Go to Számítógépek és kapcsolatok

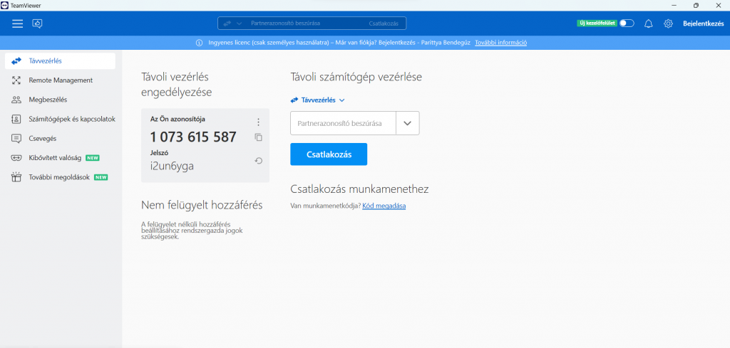[71, 119]
